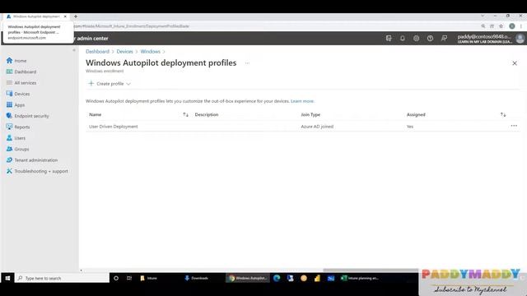Open Task View on taskbar
The image size is (527, 296).
[x=129, y=278]
